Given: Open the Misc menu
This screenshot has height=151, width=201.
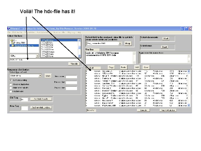Looking at the screenshot, I should [63, 32].
